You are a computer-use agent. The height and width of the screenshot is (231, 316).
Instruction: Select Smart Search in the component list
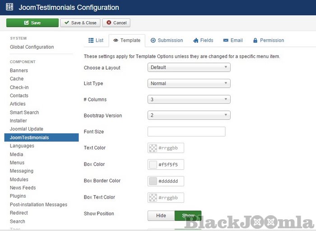tap(24, 113)
